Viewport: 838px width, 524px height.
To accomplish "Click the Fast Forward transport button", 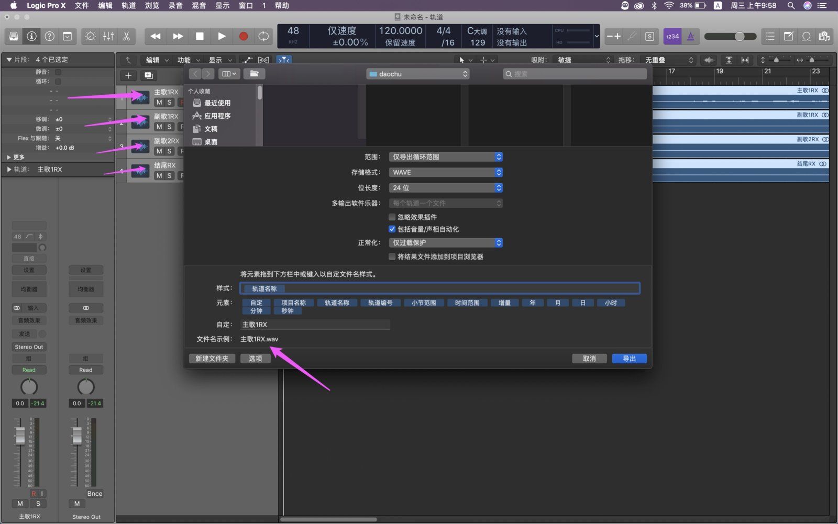I will [x=178, y=36].
